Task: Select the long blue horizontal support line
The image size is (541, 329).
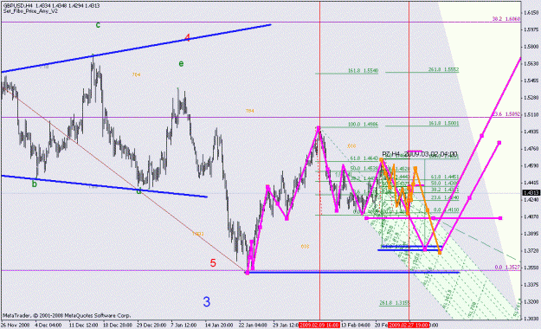Action: pyautogui.click(x=352, y=273)
